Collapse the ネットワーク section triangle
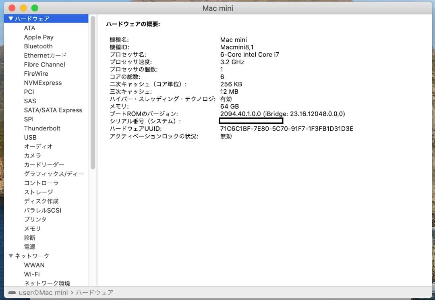 11,256
